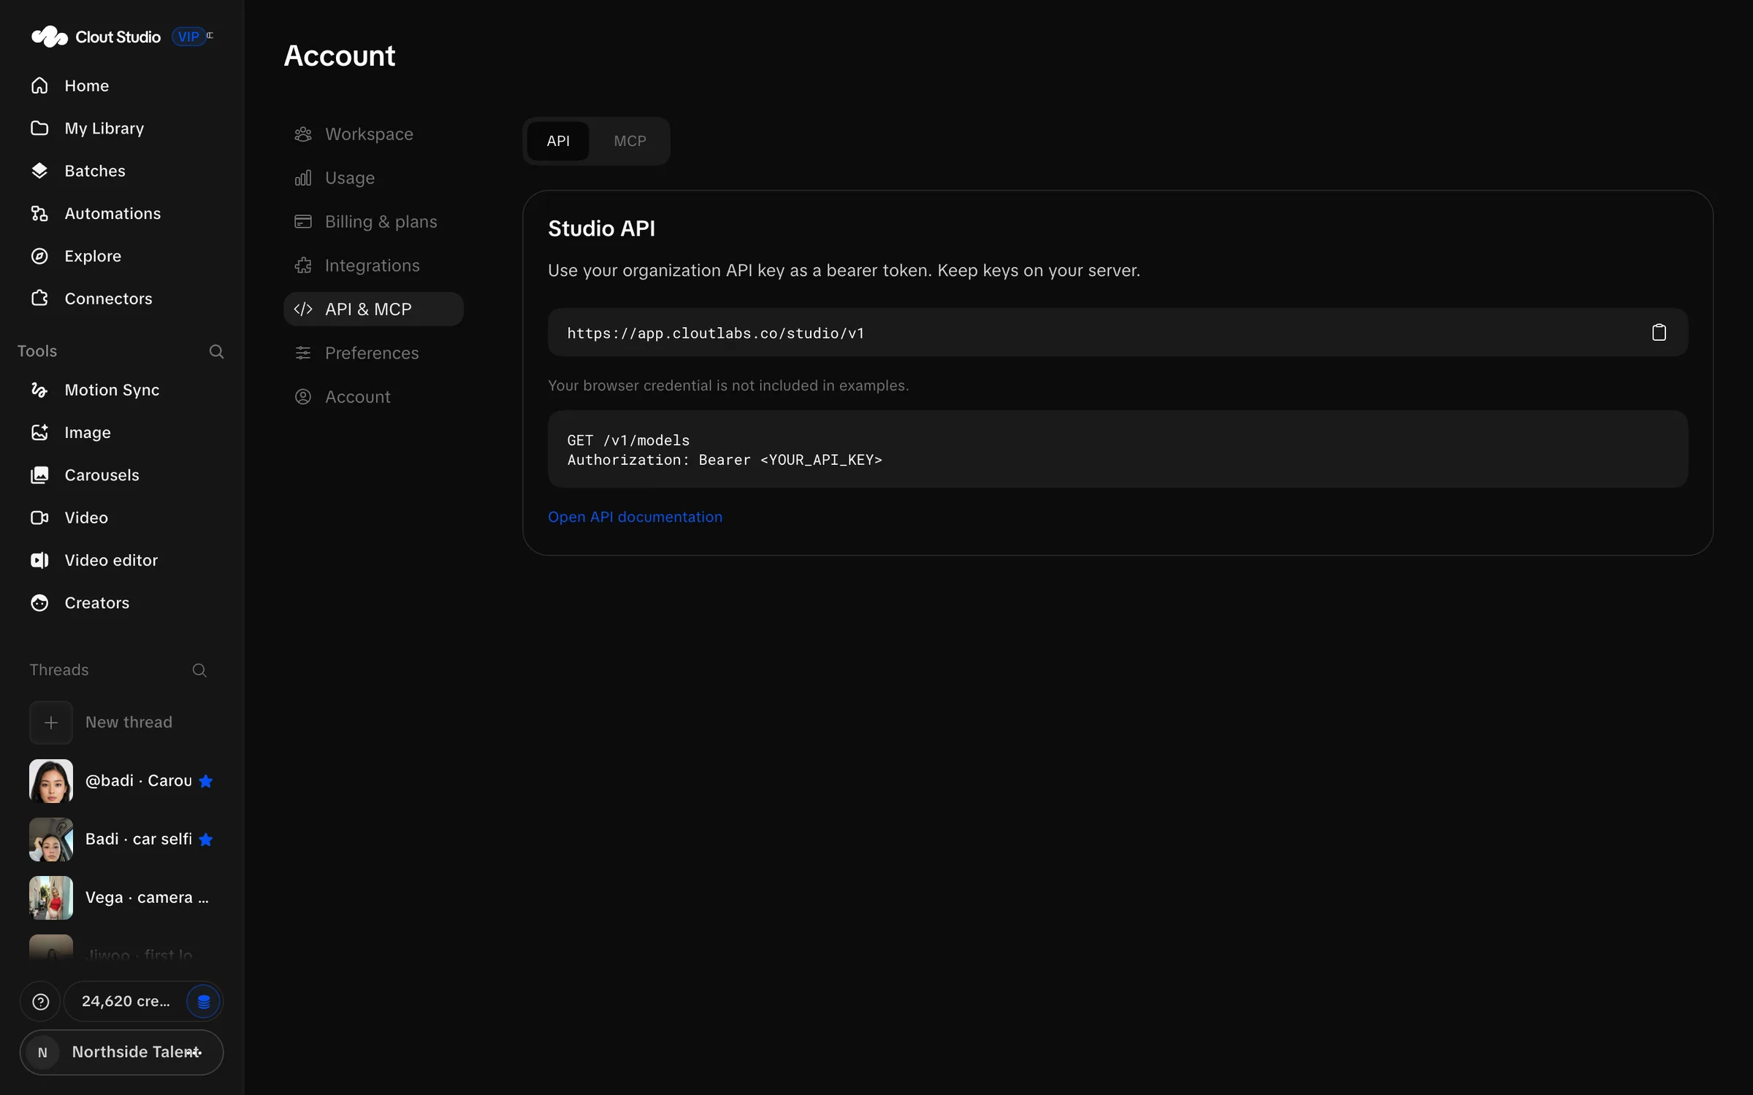The height and width of the screenshot is (1095, 1753).
Task: Search threads with magnifier icon
Action: coord(199,670)
